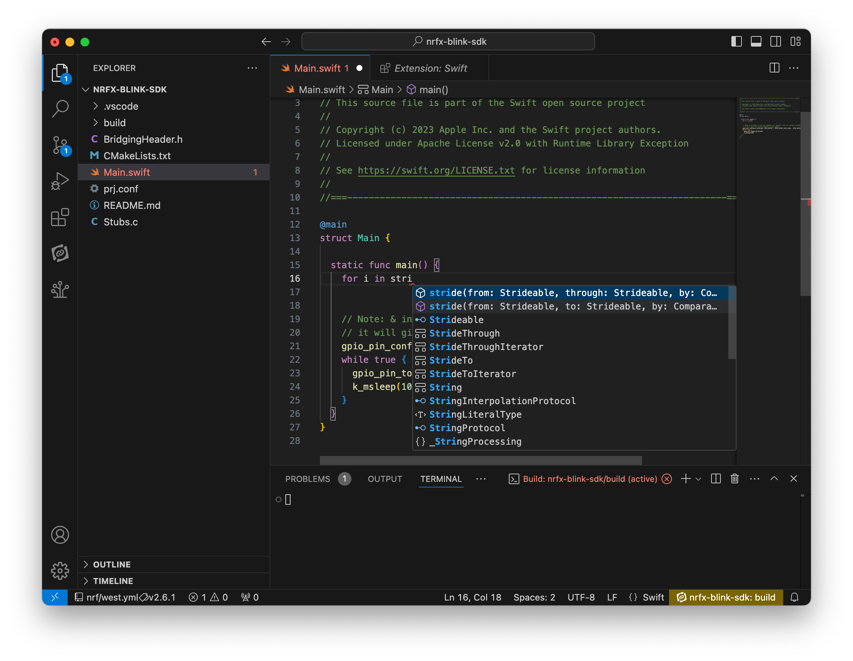The height and width of the screenshot is (661, 853).
Task: Open the Search view icon
Action: click(x=60, y=109)
